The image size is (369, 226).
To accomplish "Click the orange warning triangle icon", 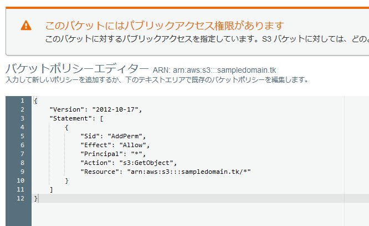I will pos(26,26).
